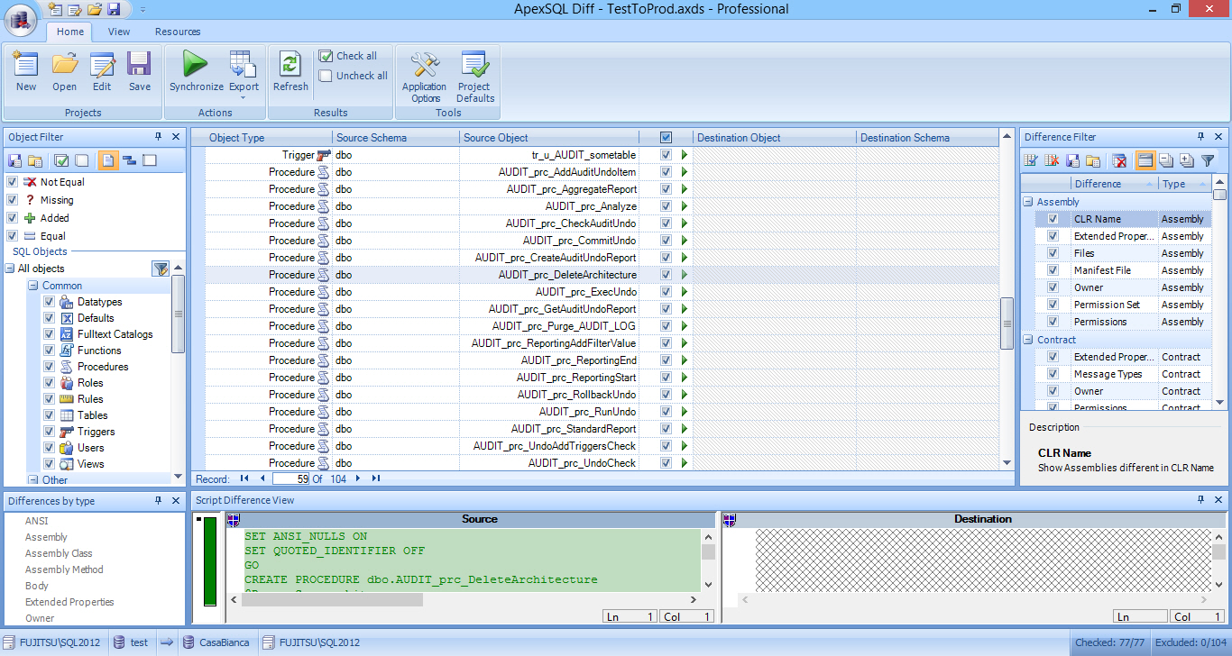Image resolution: width=1232 pixels, height=656 pixels.
Task: Click the filter editor funnel beside All objects
Action: [x=161, y=269]
